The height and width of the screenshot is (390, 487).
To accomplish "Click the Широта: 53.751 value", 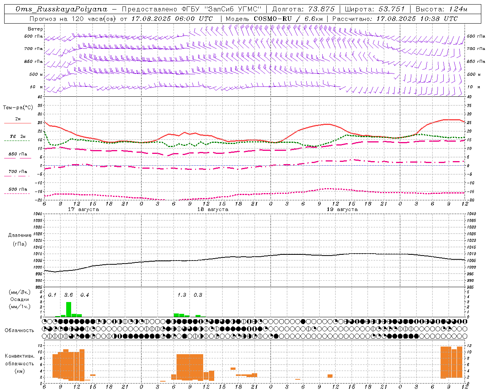I will 375,9.
